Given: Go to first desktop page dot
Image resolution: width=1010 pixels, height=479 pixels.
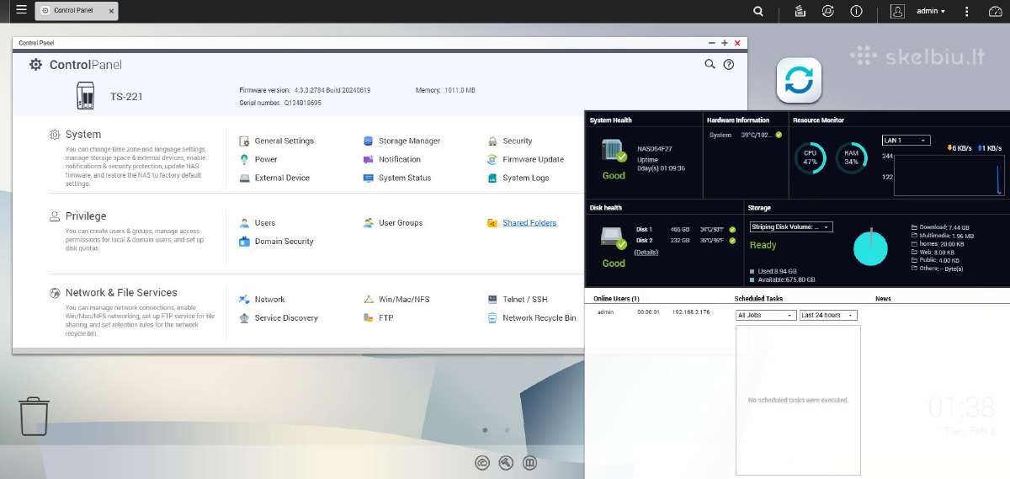Looking at the screenshot, I should click(x=485, y=430).
